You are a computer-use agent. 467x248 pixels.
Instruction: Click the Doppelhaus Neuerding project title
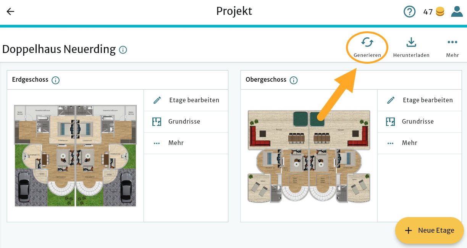pyautogui.click(x=59, y=49)
